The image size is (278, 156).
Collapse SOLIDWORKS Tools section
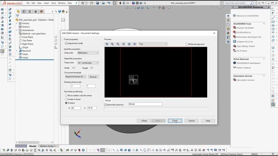click(264, 24)
